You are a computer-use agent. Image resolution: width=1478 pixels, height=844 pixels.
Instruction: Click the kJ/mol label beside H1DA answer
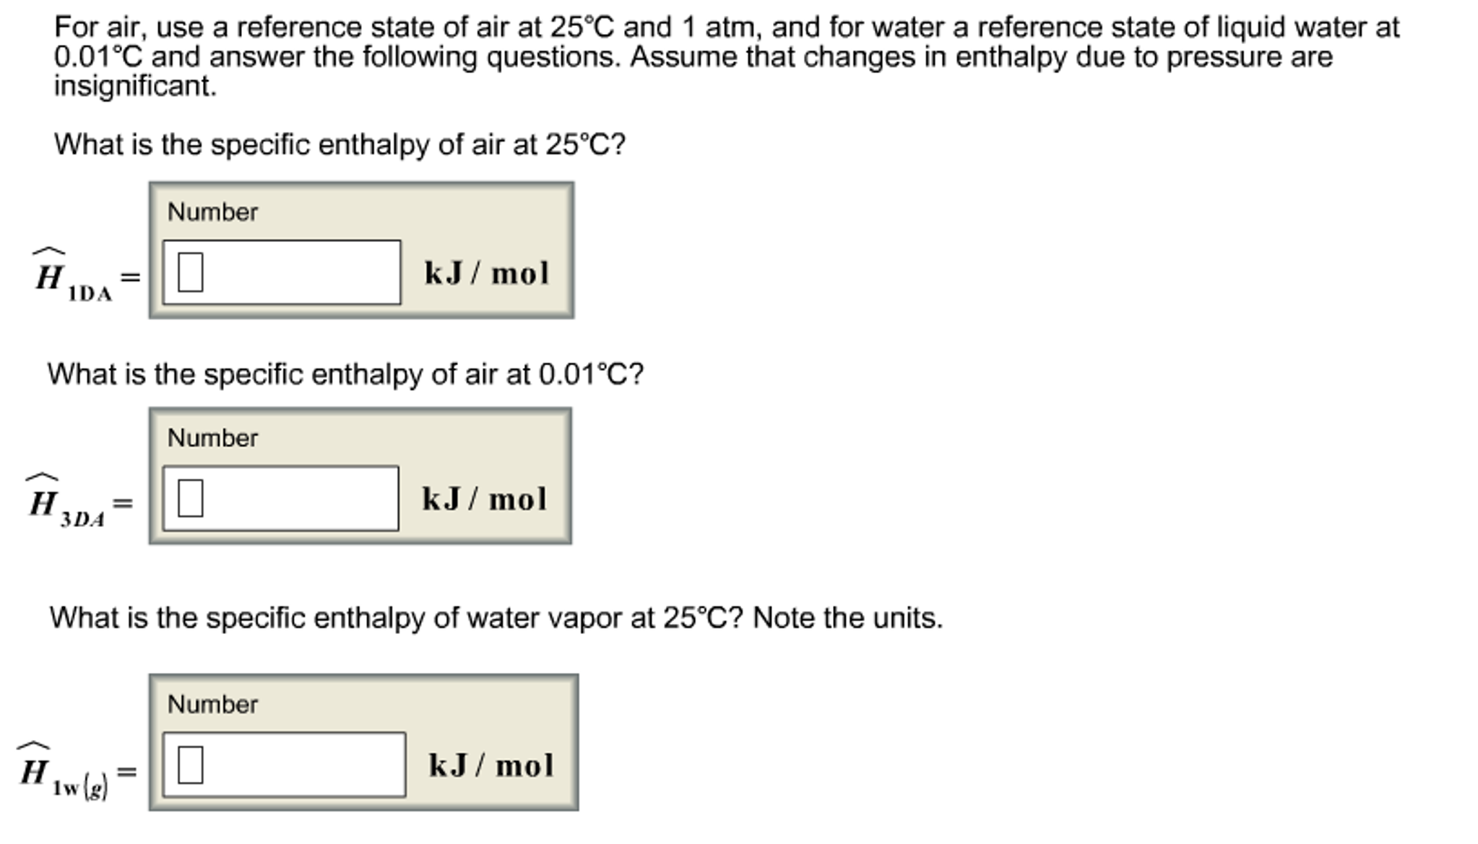(485, 273)
